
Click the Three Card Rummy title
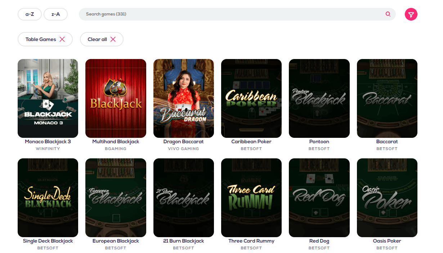tap(251, 241)
